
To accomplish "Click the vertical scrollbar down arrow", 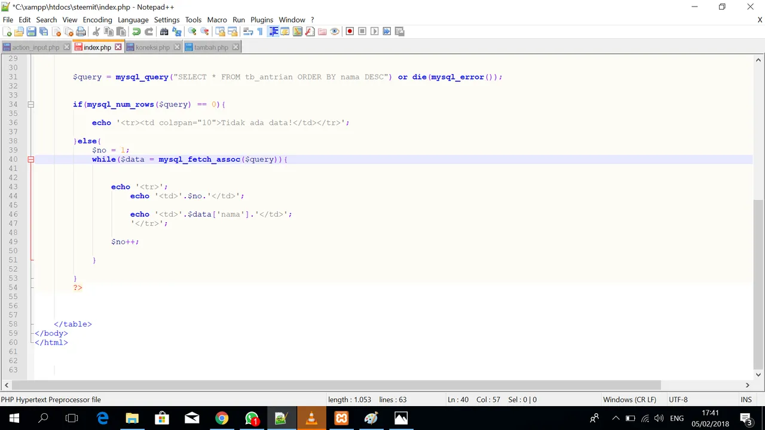I will pyautogui.click(x=758, y=374).
